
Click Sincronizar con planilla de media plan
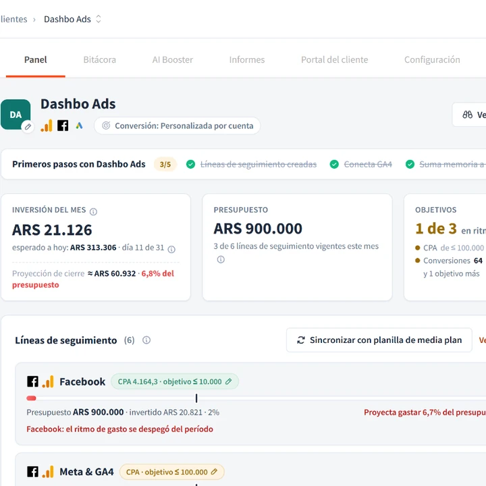pos(379,340)
